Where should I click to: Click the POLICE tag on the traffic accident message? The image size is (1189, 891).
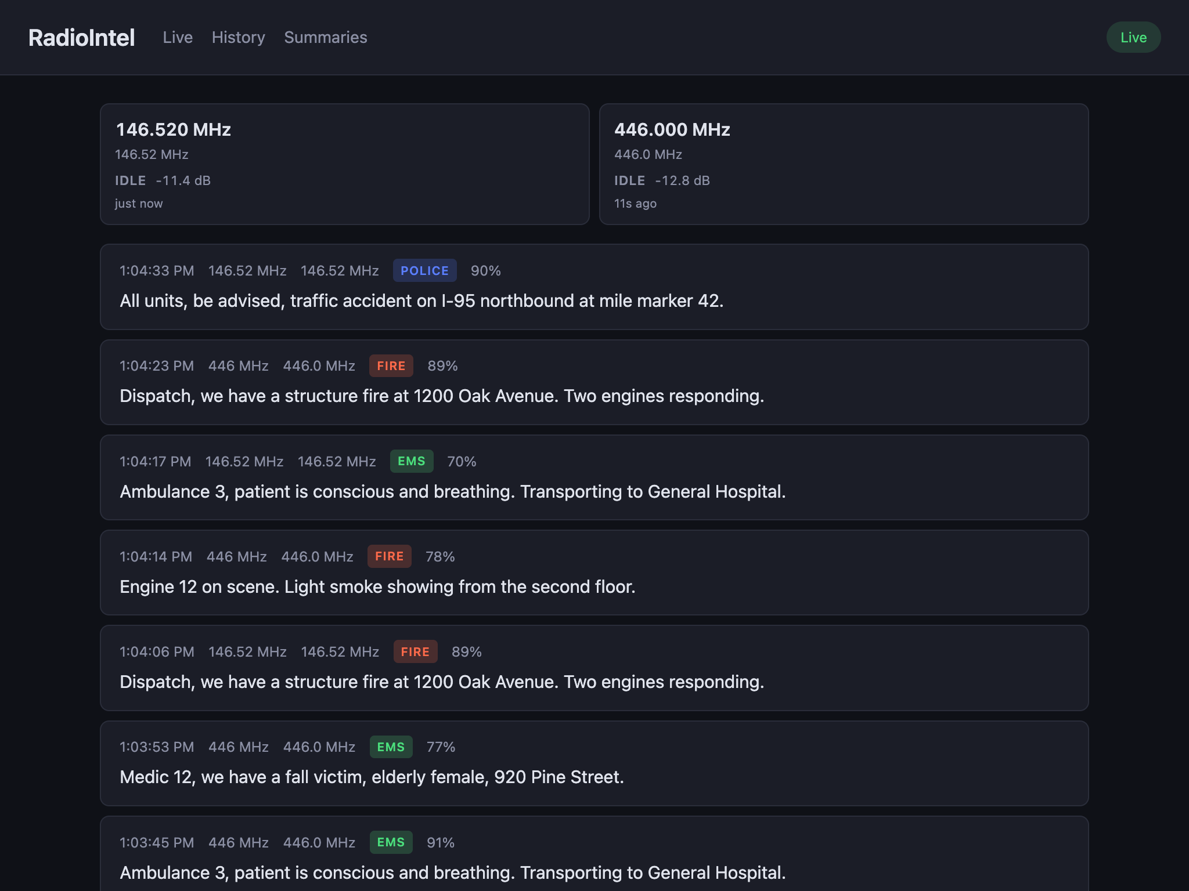424,270
